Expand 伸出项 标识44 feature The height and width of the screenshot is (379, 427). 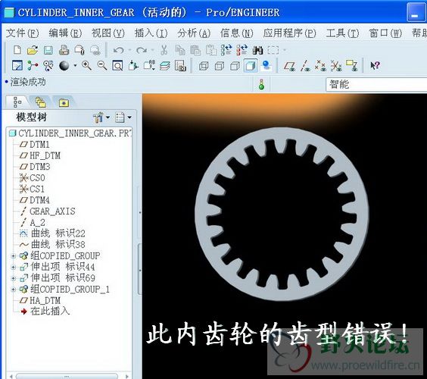13,268
